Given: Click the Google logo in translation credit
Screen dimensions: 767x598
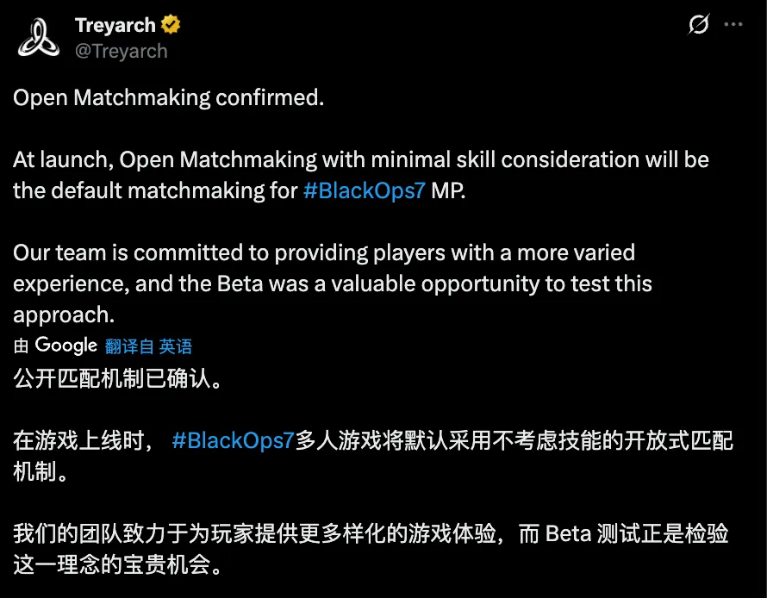Looking at the screenshot, I should [x=66, y=346].
